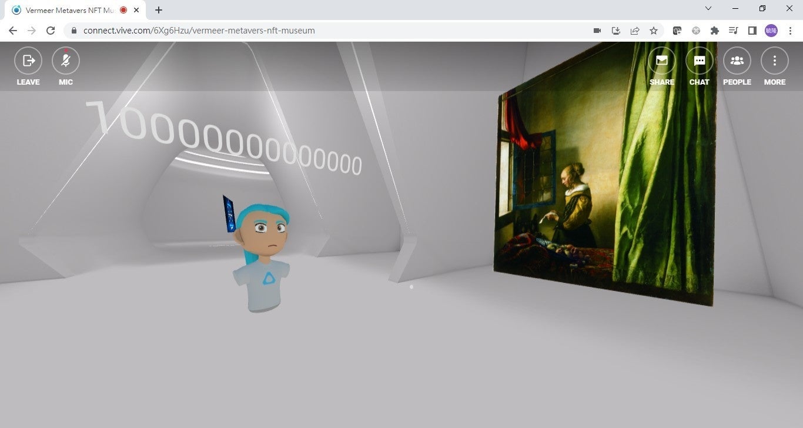Open the media control playlist icon
This screenshot has width=803, height=428.
point(734,31)
